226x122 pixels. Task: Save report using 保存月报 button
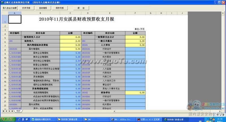coord(60,8)
